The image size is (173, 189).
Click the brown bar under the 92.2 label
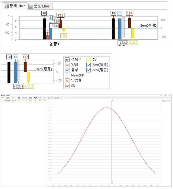[x=61, y=24]
